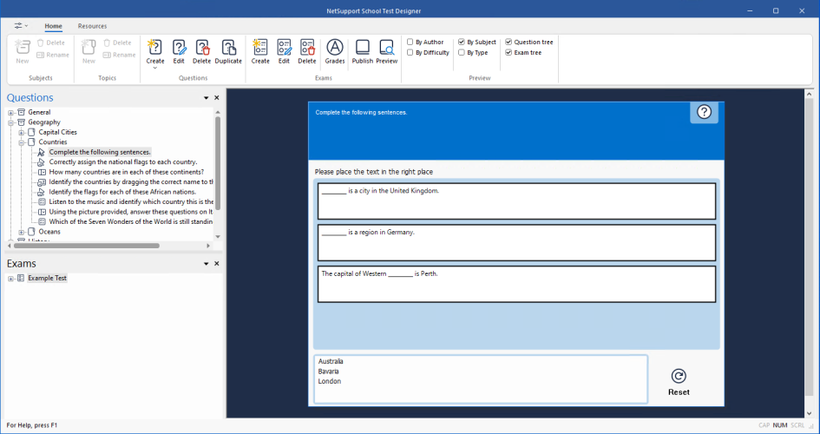
Task: Open the Questions panel dropdown arrow
Action: (x=206, y=99)
